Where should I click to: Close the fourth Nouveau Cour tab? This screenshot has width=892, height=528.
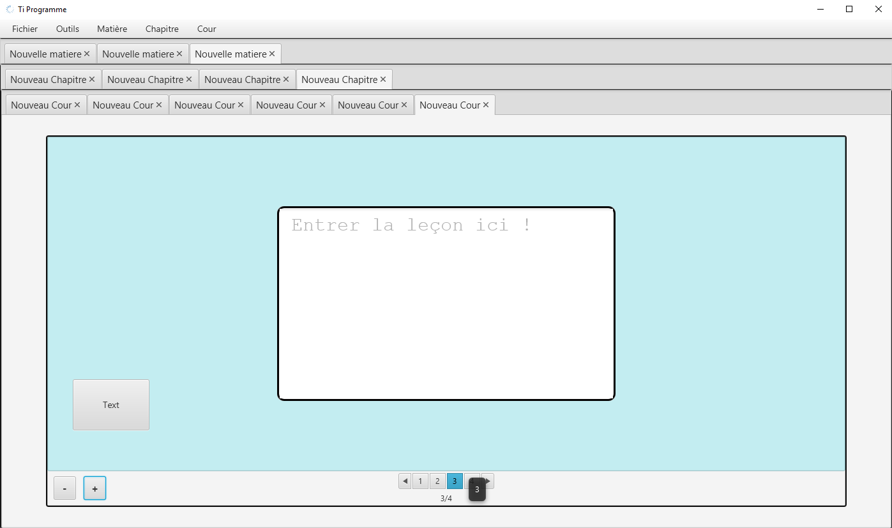[322, 105]
